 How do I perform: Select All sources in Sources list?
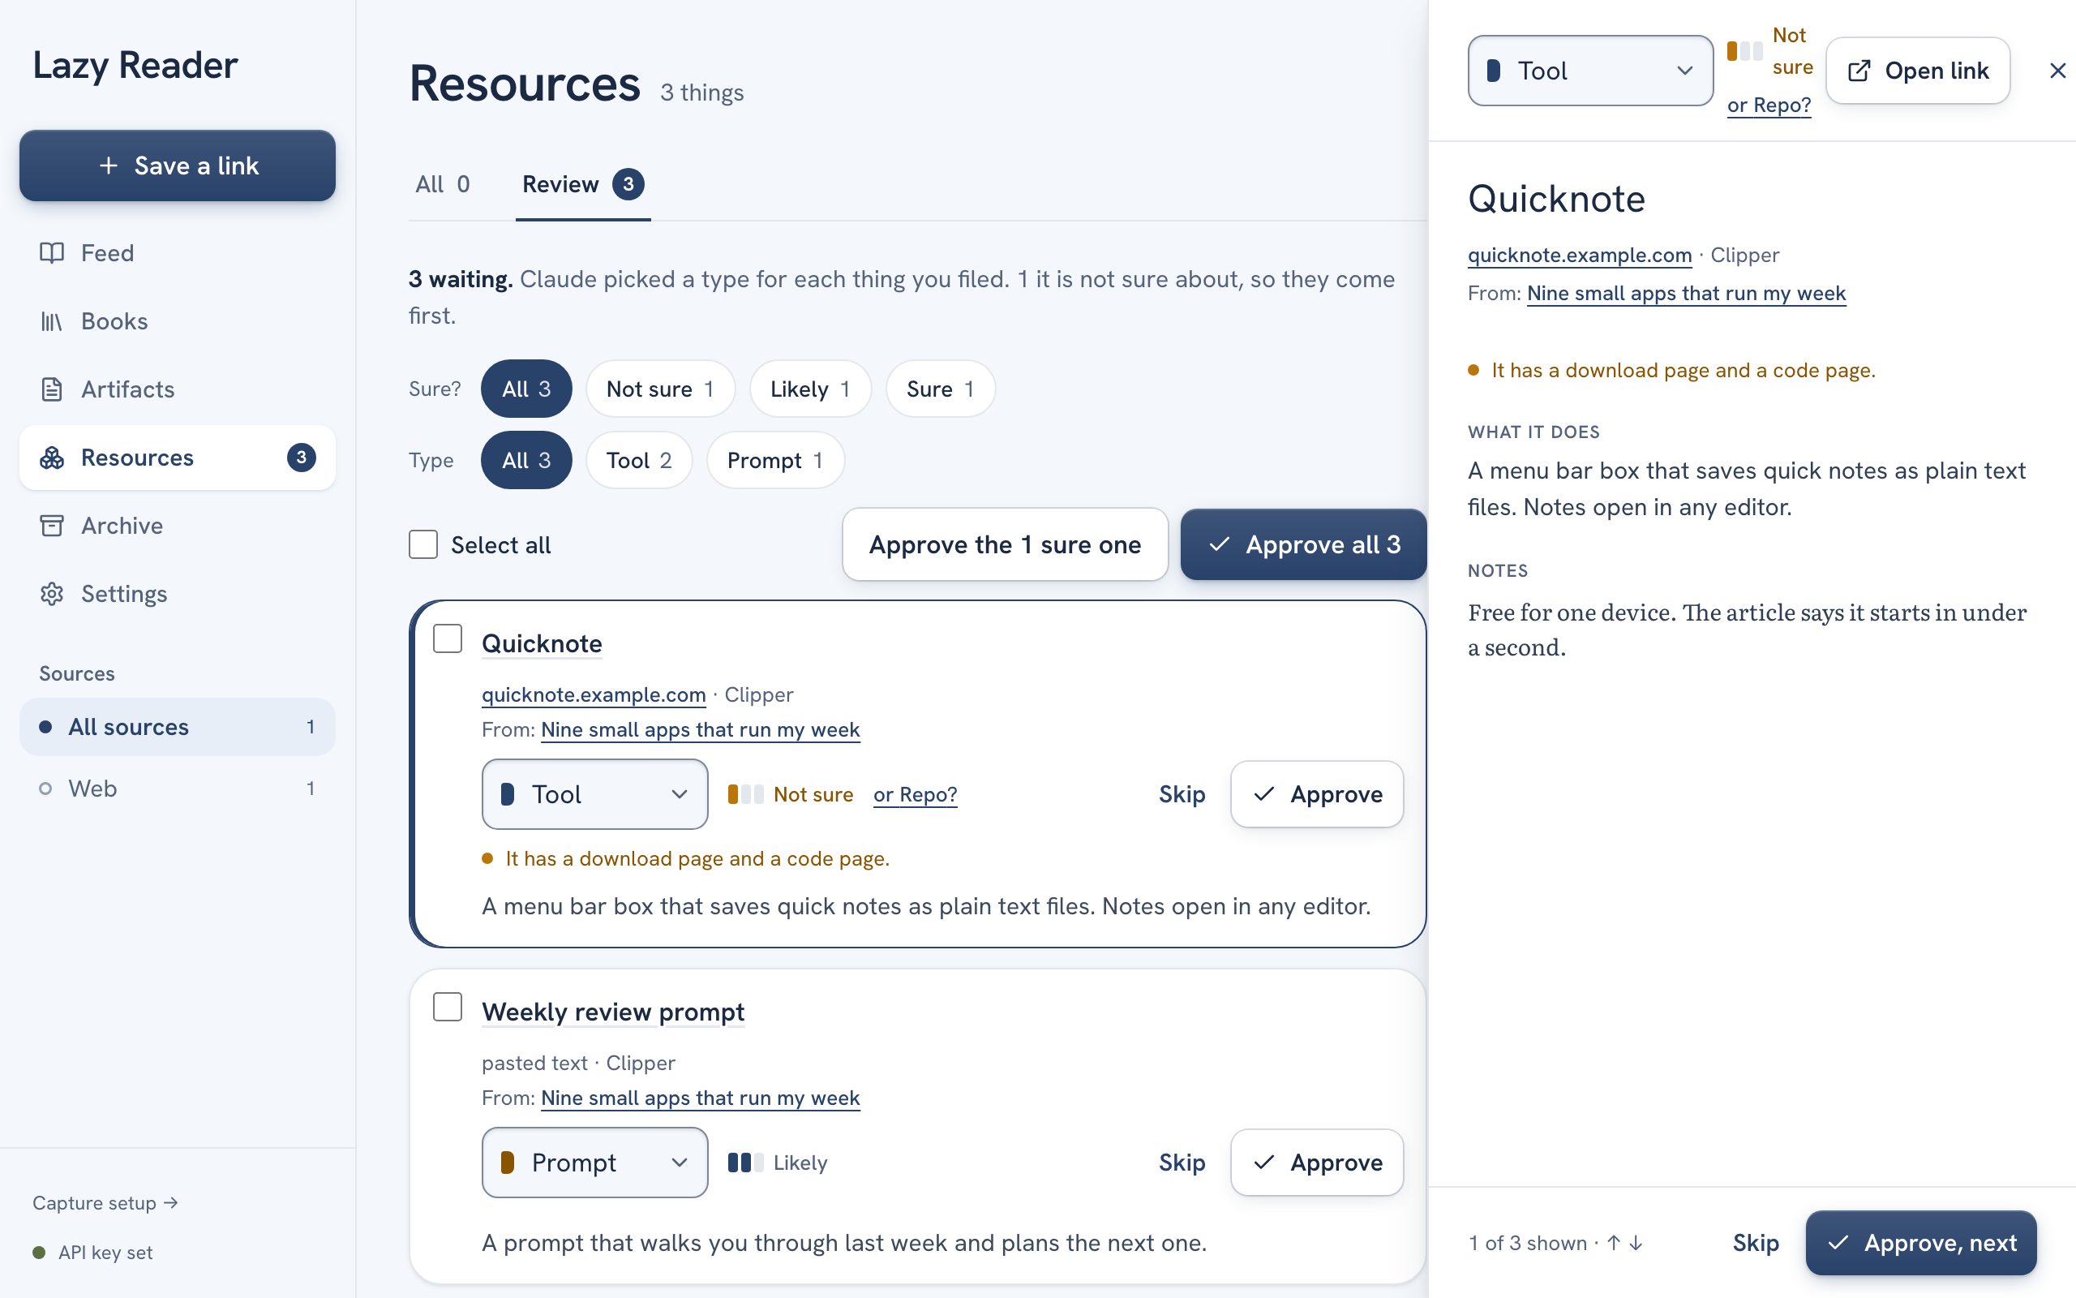(x=178, y=726)
